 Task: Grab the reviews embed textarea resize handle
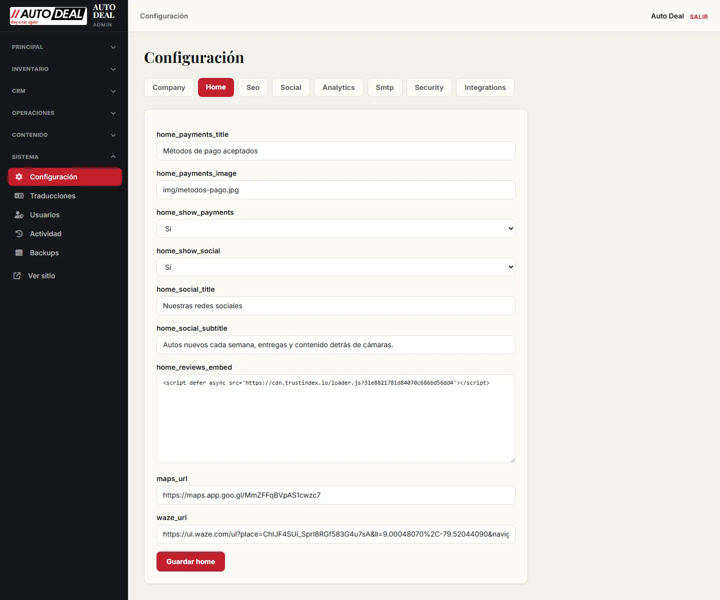pyautogui.click(x=512, y=460)
